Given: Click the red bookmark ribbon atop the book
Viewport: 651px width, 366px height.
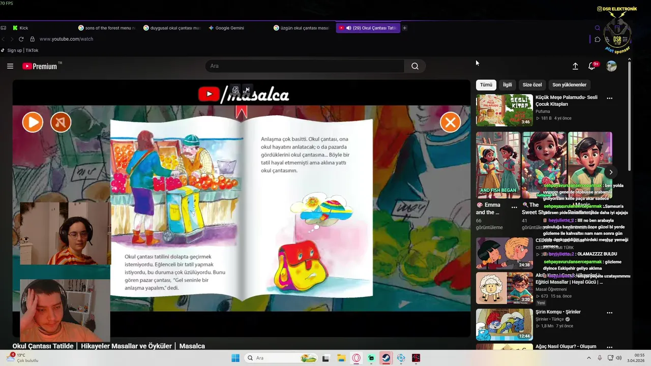Looking at the screenshot, I should (241, 112).
